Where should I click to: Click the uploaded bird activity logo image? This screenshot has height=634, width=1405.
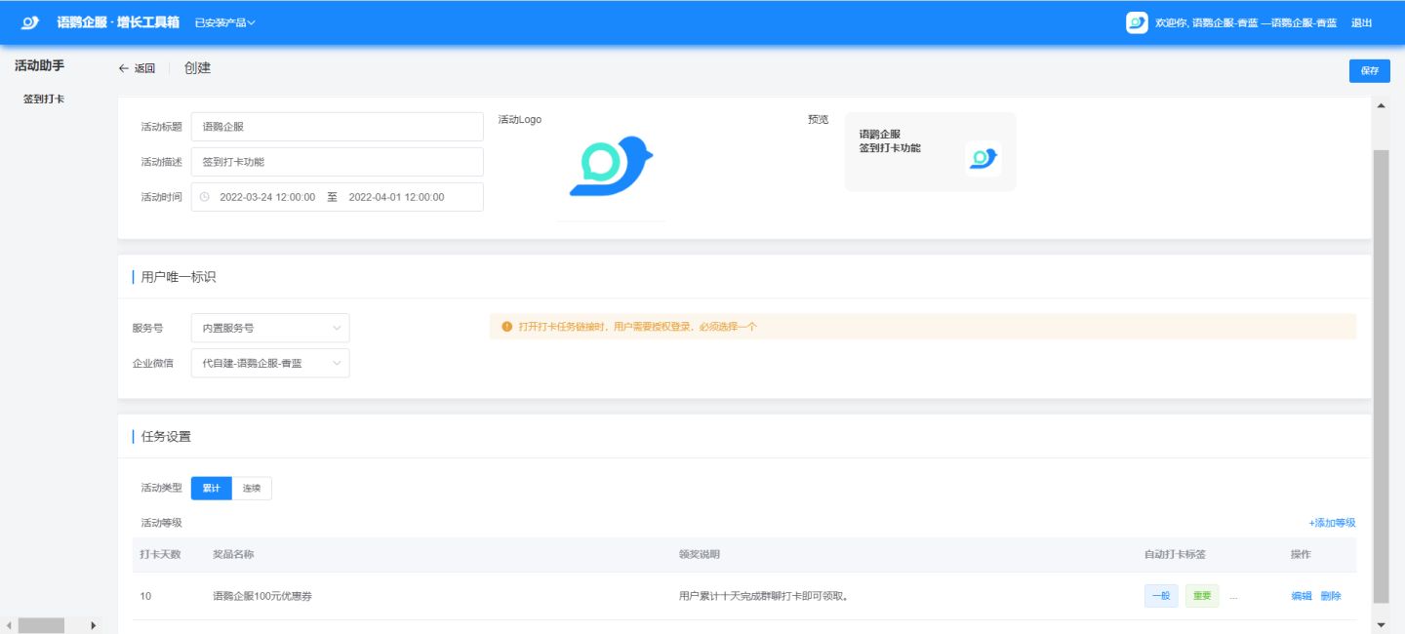pyautogui.click(x=611, y=166)
